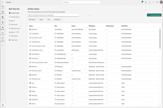Click the stream icon beside TurbineTelemetry
This screenshot has width=163, height=108.
[30, 42]
